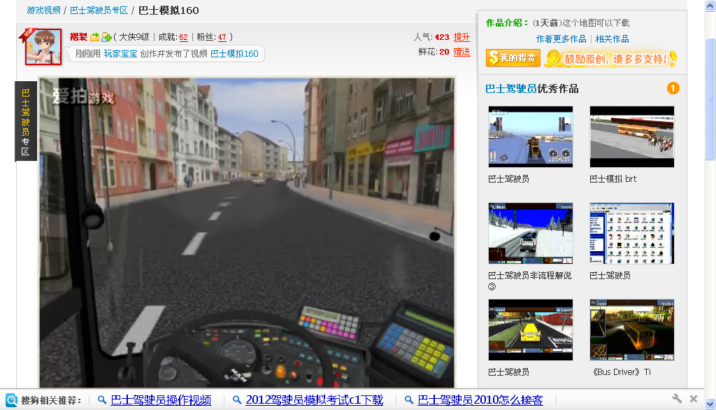Viewport: 716px width, 410px height.
Task: Click the scrollbar down arrow
Action: tap(710, 404)
